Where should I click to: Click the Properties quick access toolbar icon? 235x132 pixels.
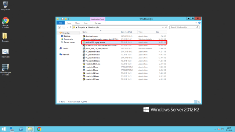click(62, 19)
